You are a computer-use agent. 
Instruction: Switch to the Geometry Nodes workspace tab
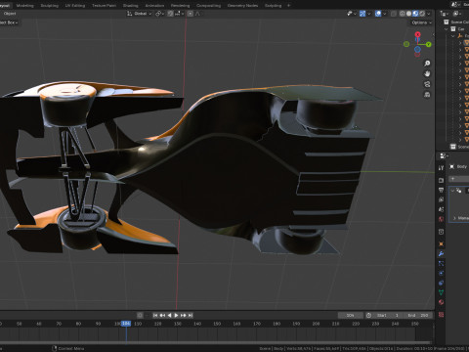[x=242, y=5]
